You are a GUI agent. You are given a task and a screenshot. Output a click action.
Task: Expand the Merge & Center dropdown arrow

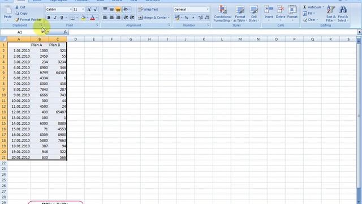(169, 18)
